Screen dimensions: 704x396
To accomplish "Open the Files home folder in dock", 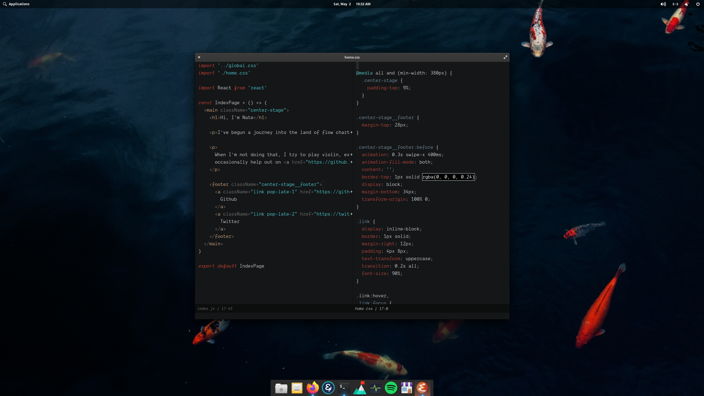I will pyautogui.click(x=281, y=388).
